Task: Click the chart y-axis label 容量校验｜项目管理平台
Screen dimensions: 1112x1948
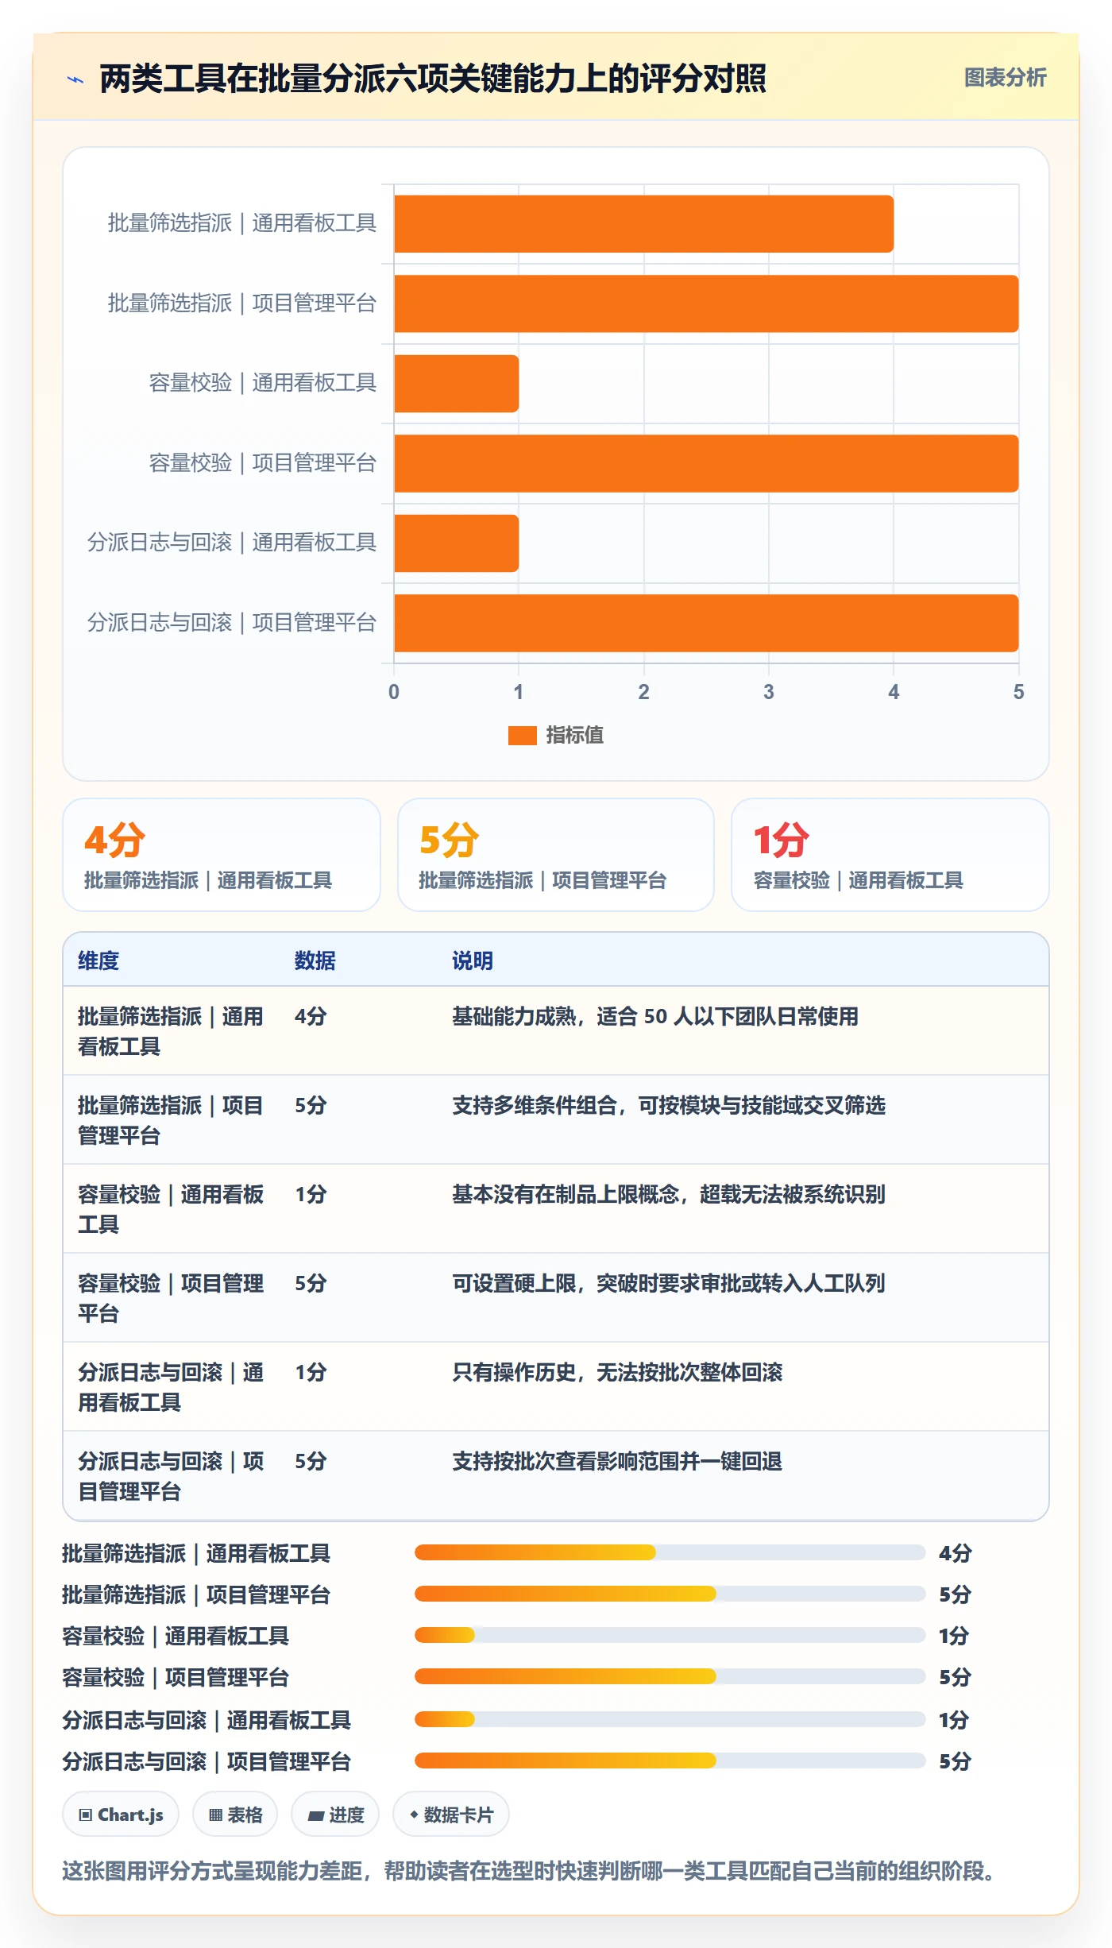Action: (x=263, y=463)
